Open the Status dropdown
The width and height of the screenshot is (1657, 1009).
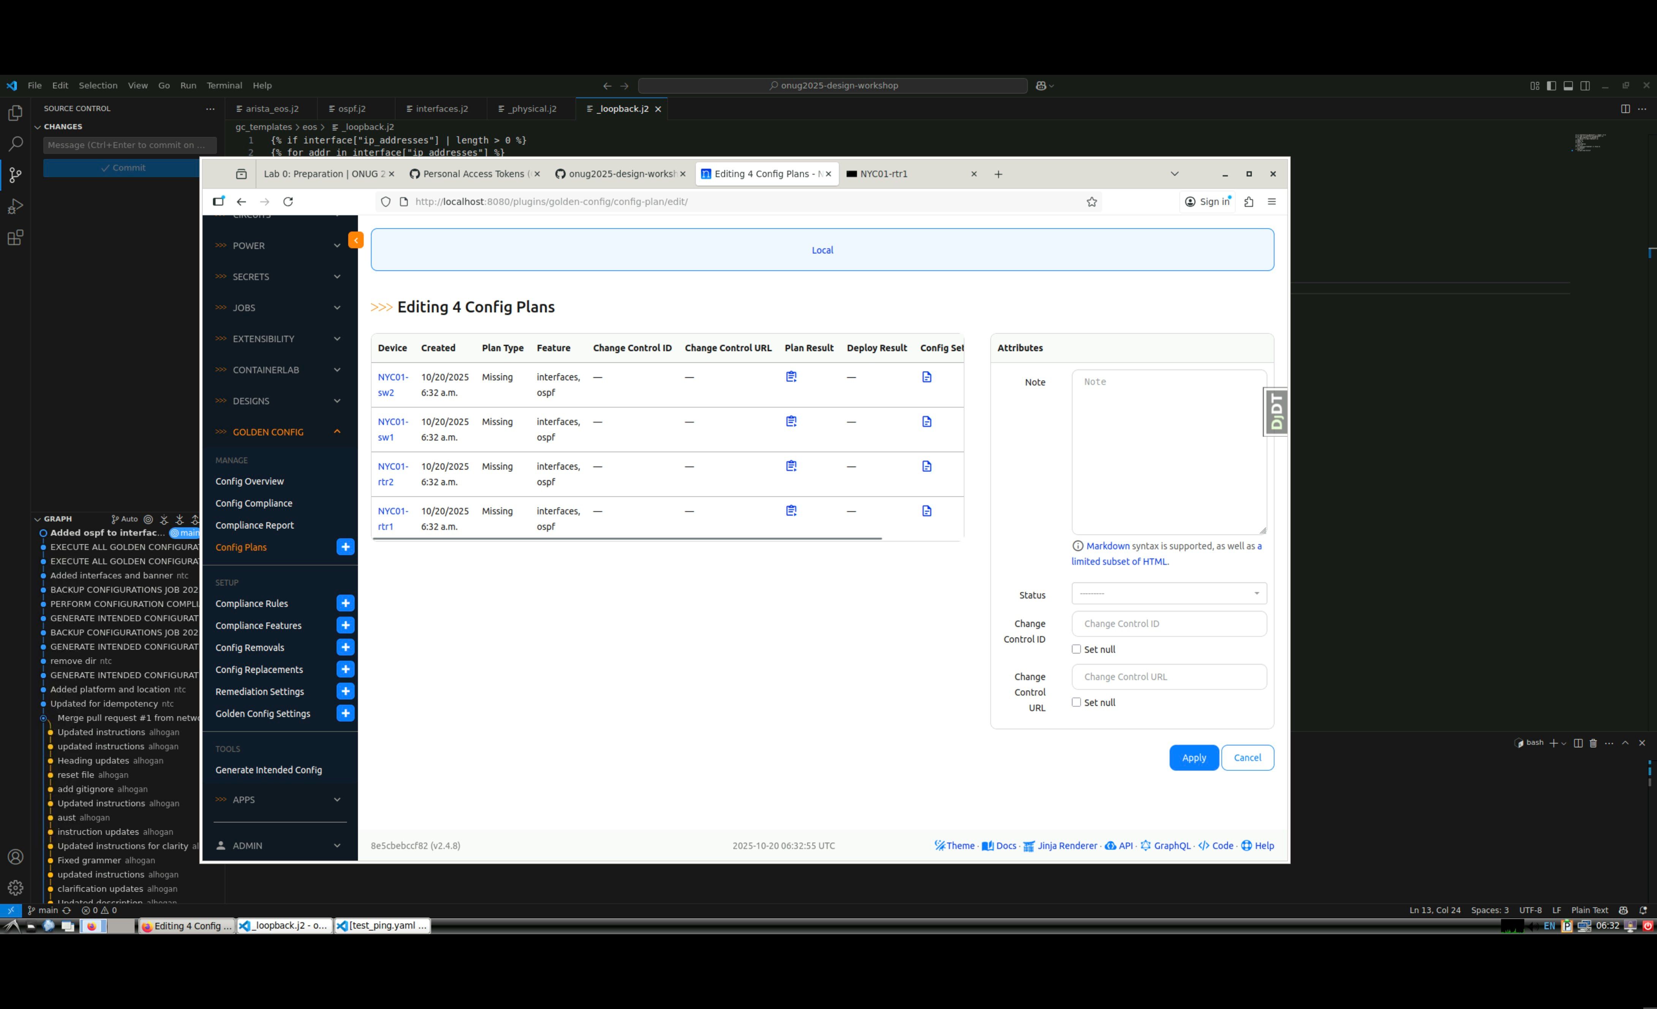(x=1168, y=593)
